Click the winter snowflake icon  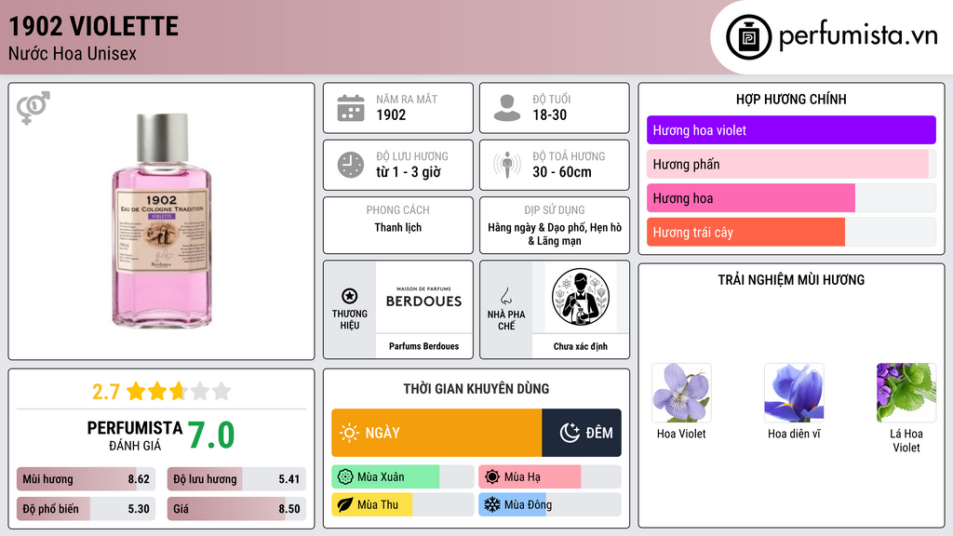492,505
